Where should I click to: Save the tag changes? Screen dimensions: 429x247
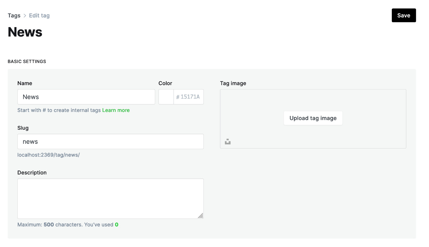click(404, 15)
